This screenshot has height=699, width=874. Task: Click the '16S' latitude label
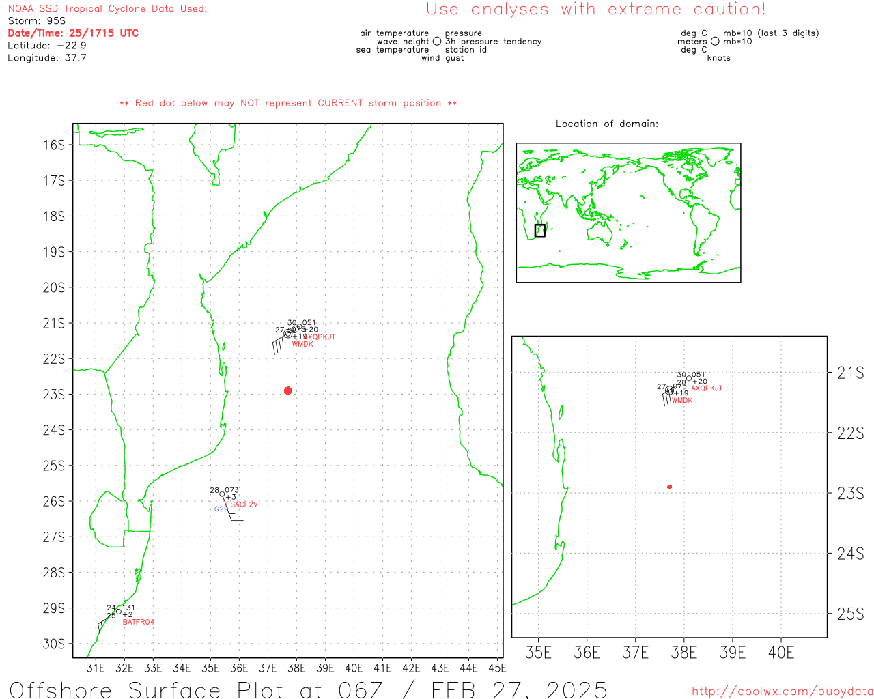[54, 145]
